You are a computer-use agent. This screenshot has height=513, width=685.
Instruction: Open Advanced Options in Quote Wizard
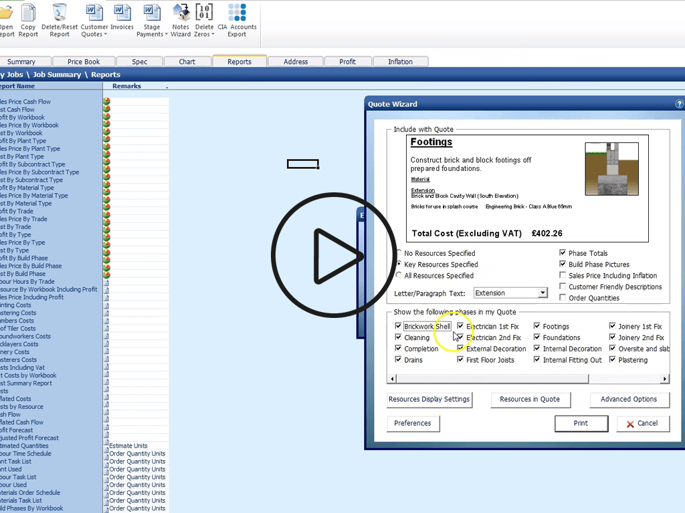[x=629, y=399]
